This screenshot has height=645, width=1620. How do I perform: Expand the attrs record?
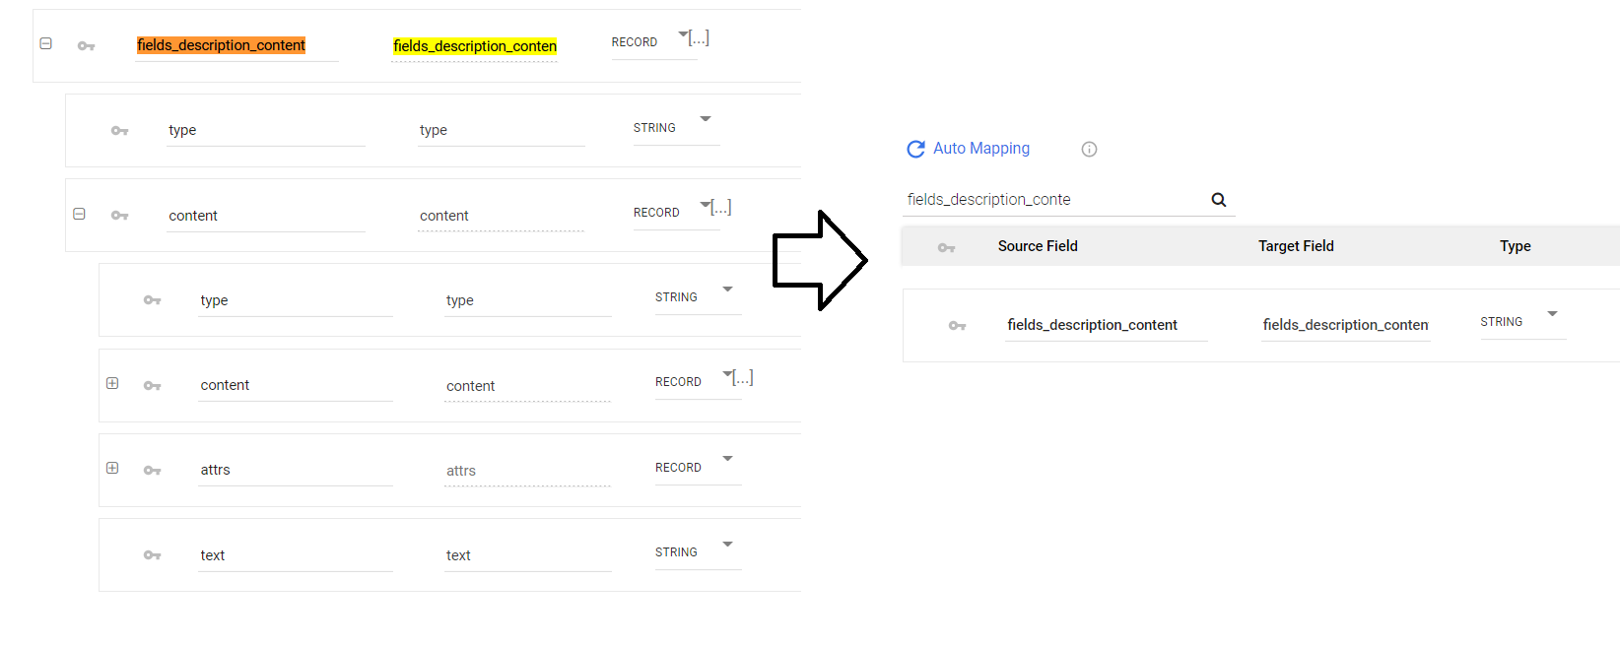coord(112,468)
